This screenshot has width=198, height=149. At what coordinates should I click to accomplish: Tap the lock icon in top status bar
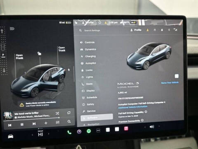[x=76, y=23]
